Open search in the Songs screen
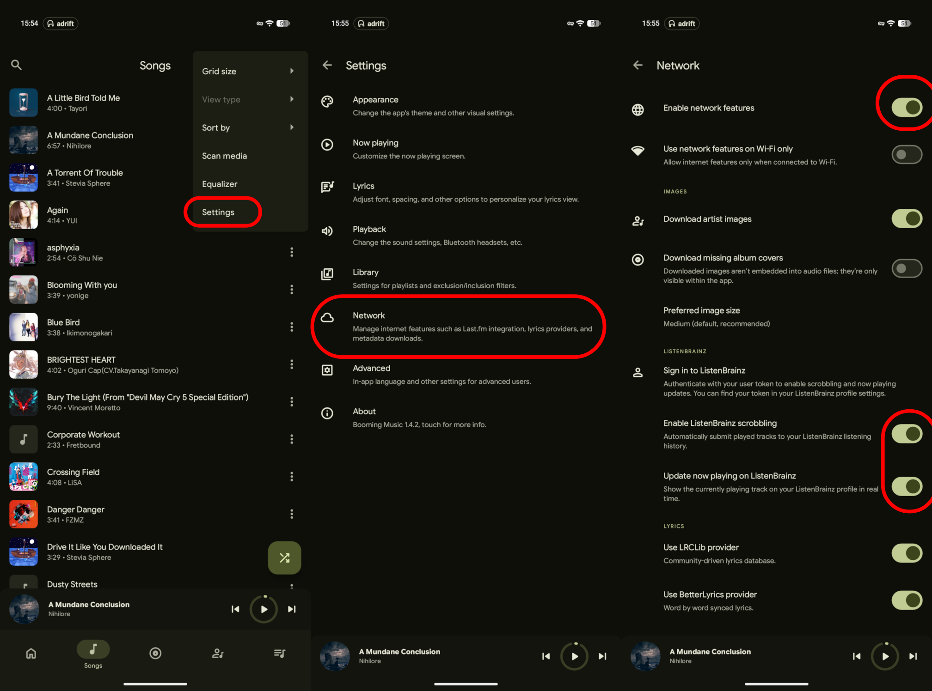 click(16, 65)
